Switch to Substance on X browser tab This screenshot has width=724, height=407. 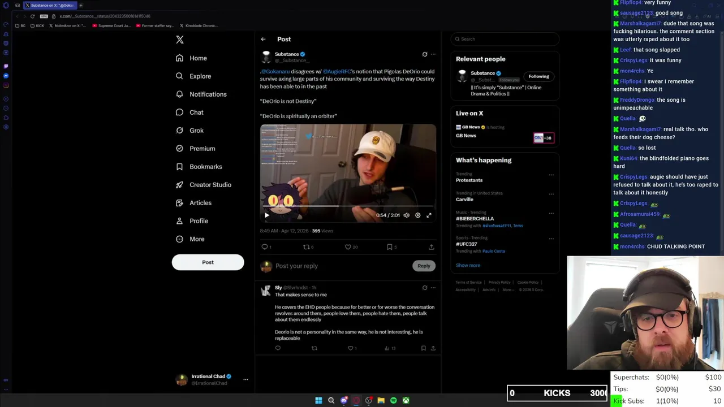tap(50, 5)
